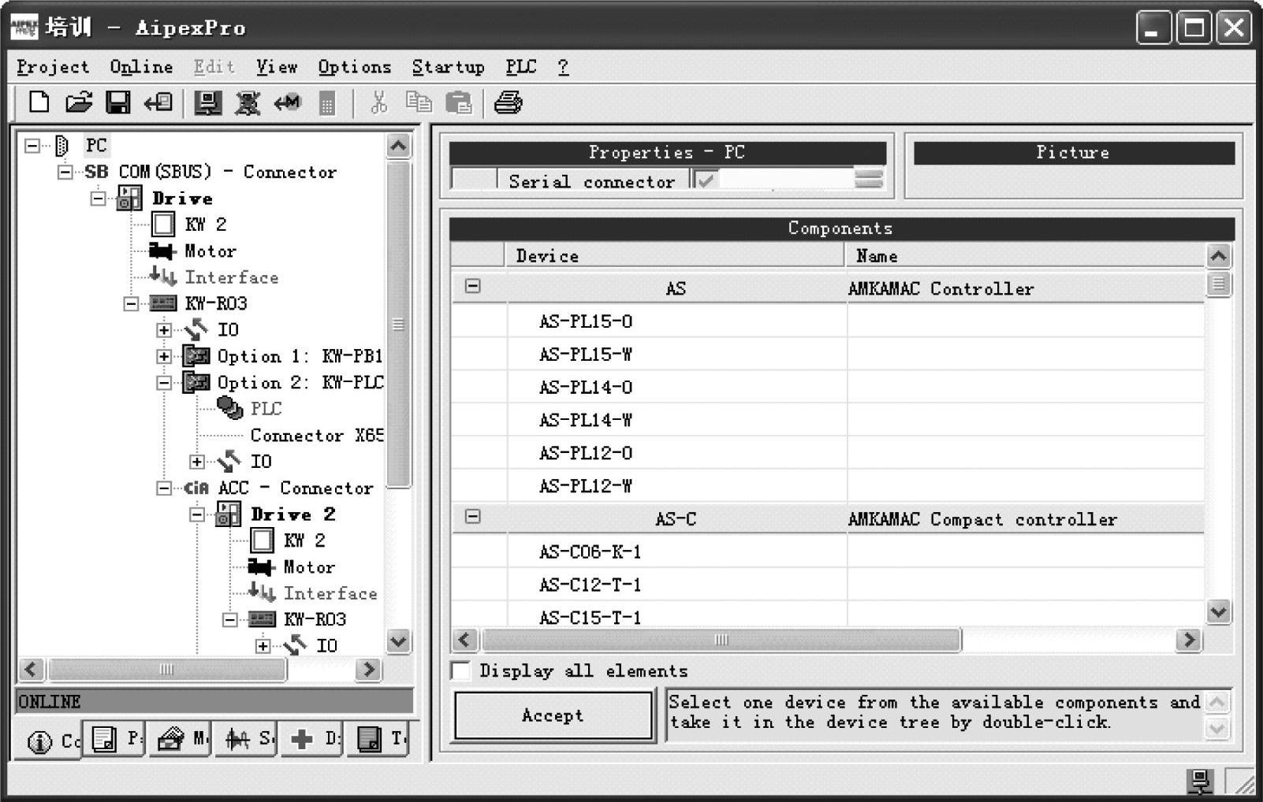Click the Device column header
The image size is (1263, 802).
pos(675,256)
